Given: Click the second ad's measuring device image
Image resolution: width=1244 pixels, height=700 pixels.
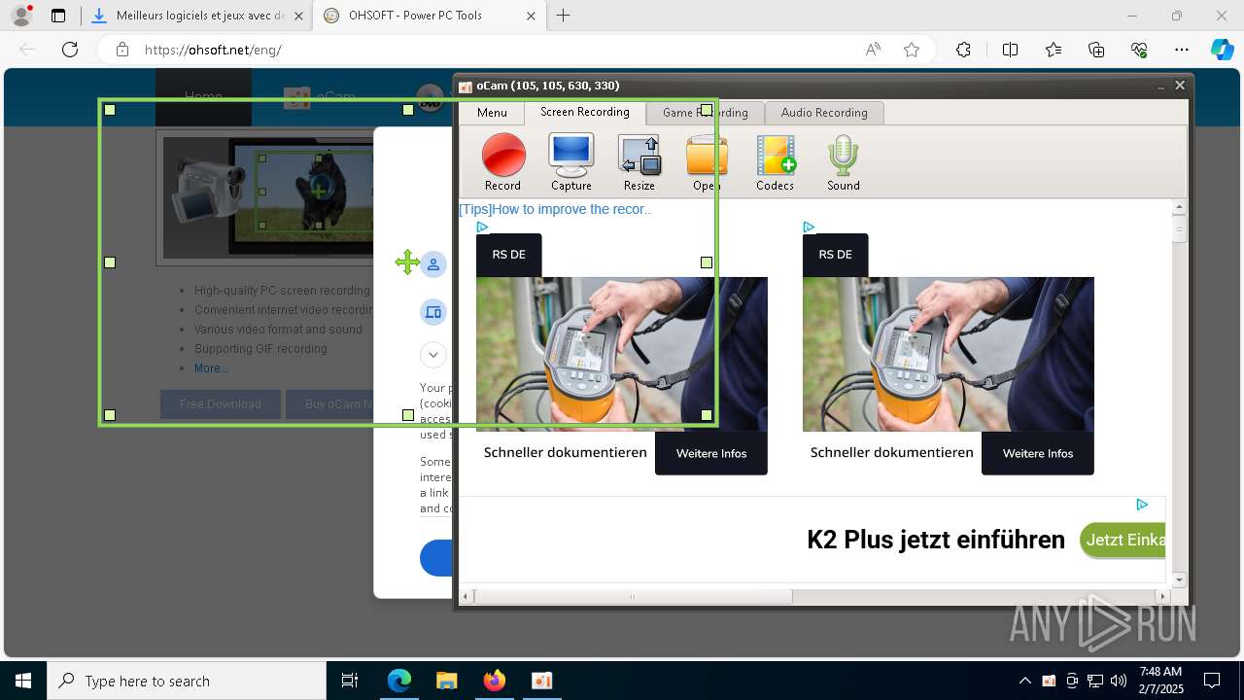Looking at the screenshot, I should point(949,354).
